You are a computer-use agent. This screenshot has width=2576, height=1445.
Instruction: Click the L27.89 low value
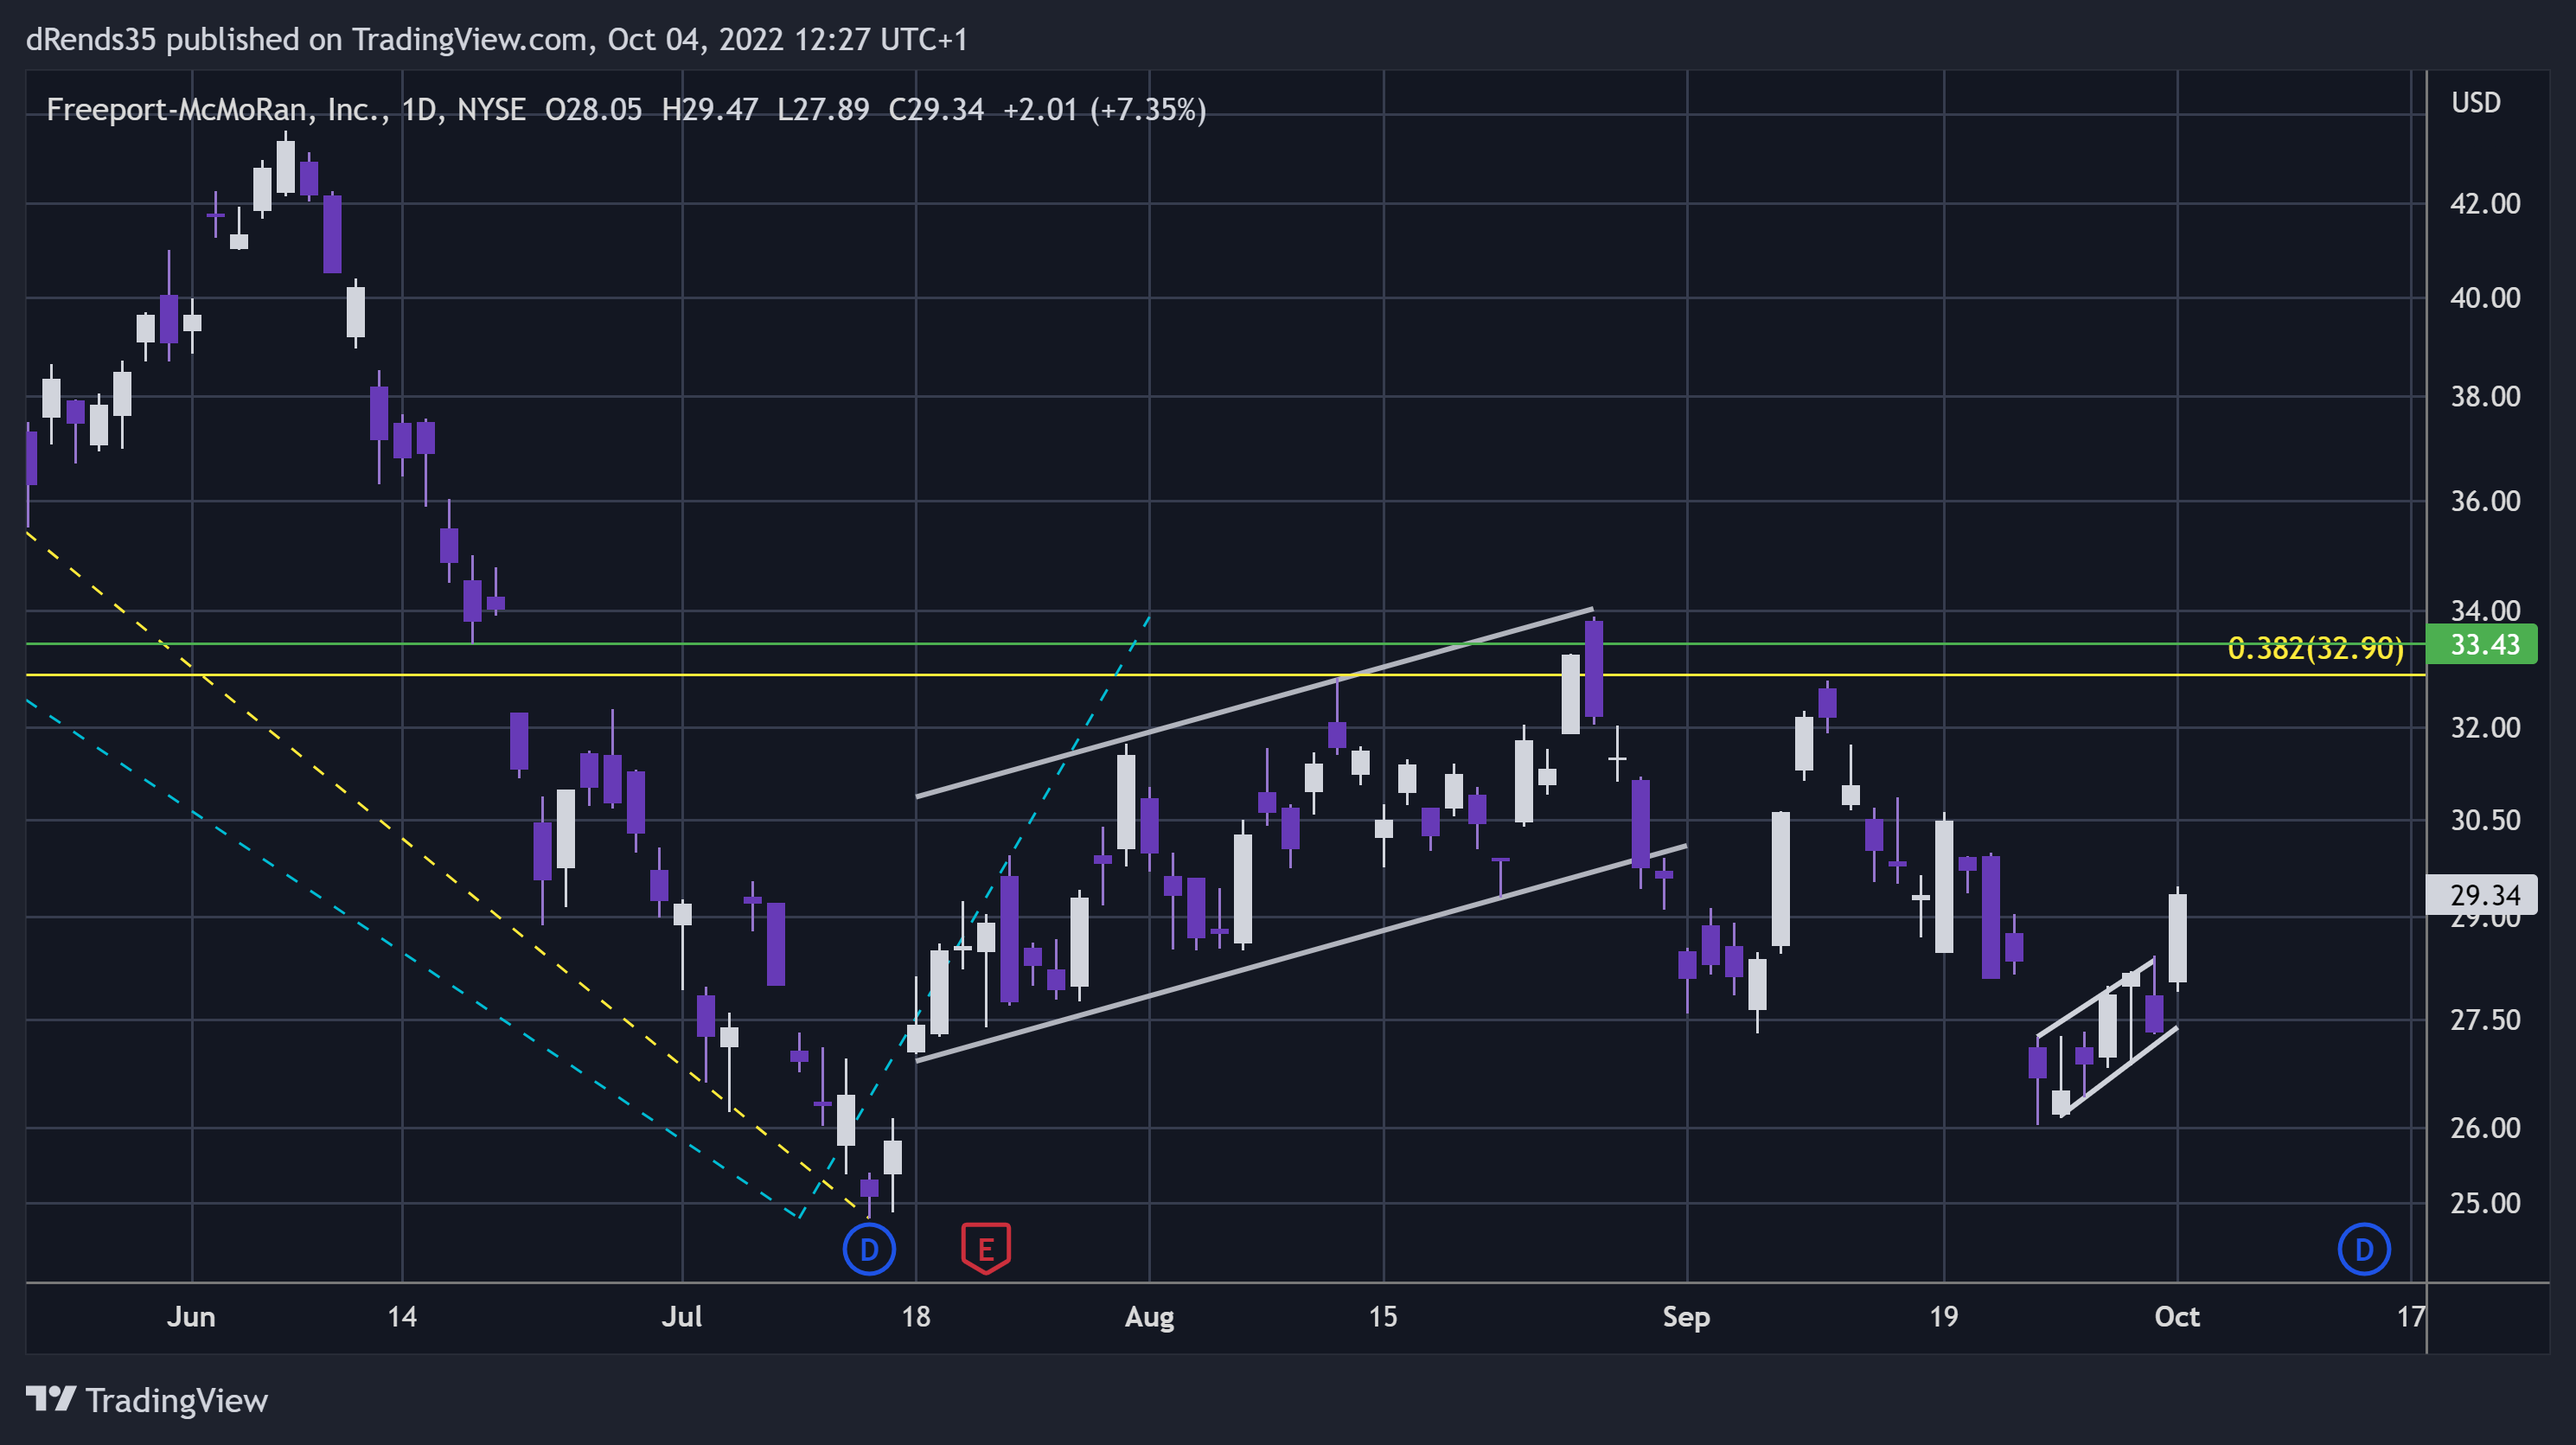point(823,109)
